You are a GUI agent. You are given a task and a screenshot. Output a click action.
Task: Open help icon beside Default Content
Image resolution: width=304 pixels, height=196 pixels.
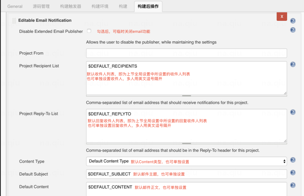(293, 185)
